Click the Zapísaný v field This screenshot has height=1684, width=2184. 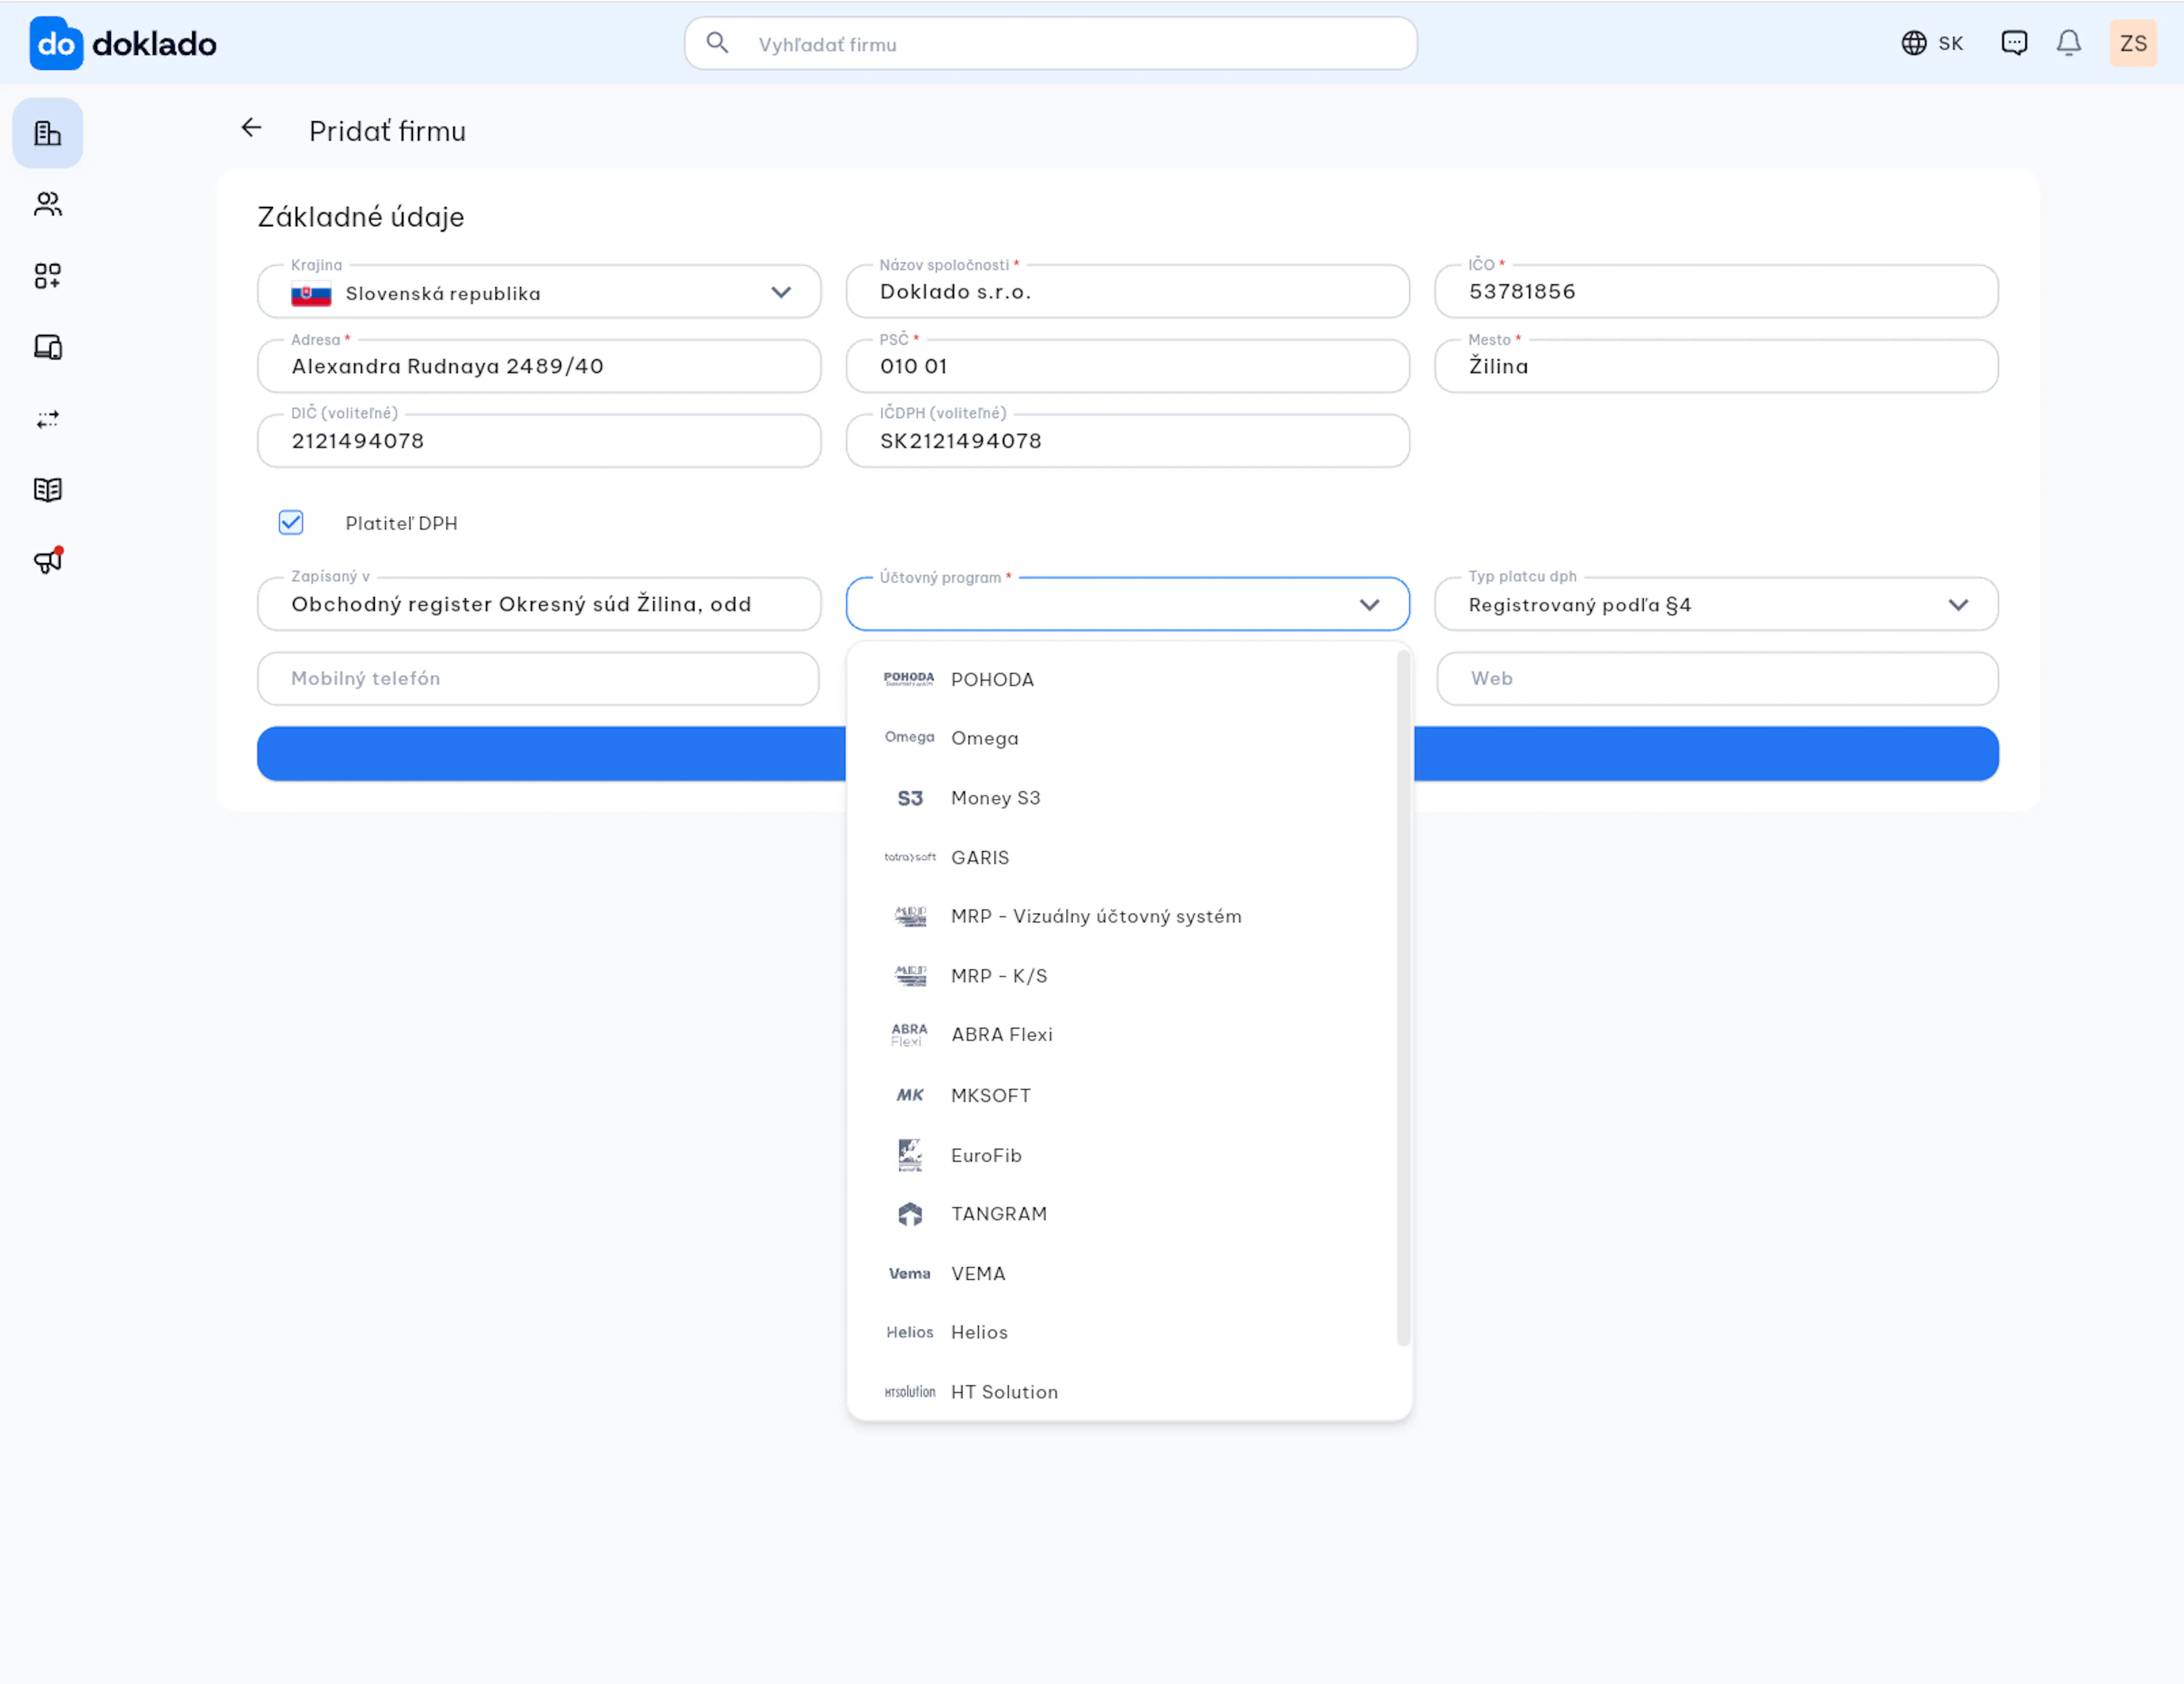pos(539,604)
